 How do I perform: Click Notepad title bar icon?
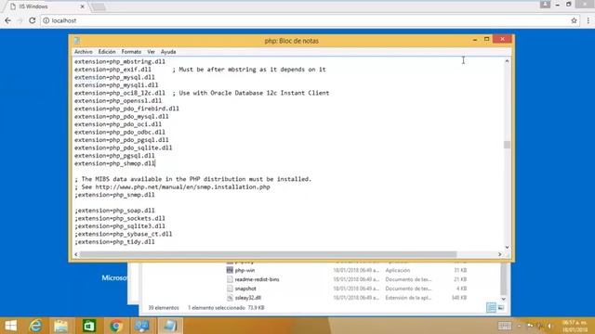[x=77, y=41]
